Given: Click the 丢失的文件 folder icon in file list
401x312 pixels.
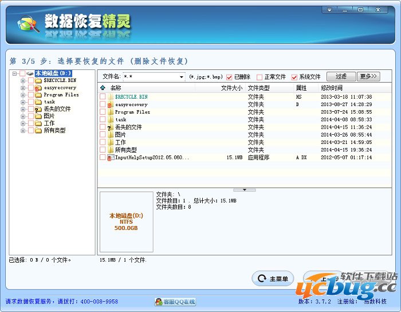Looking at the screenshot, I should [x=110, y=127].
